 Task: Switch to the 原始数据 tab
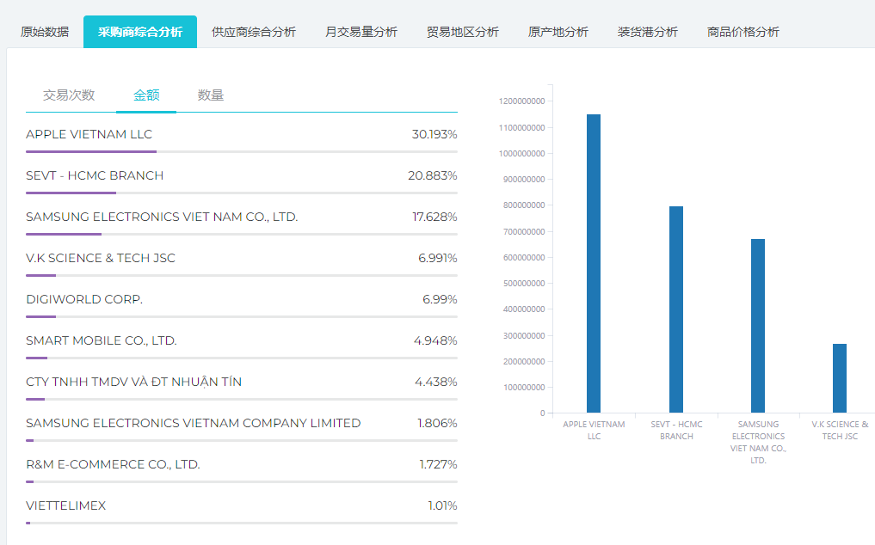pos(45,32)
